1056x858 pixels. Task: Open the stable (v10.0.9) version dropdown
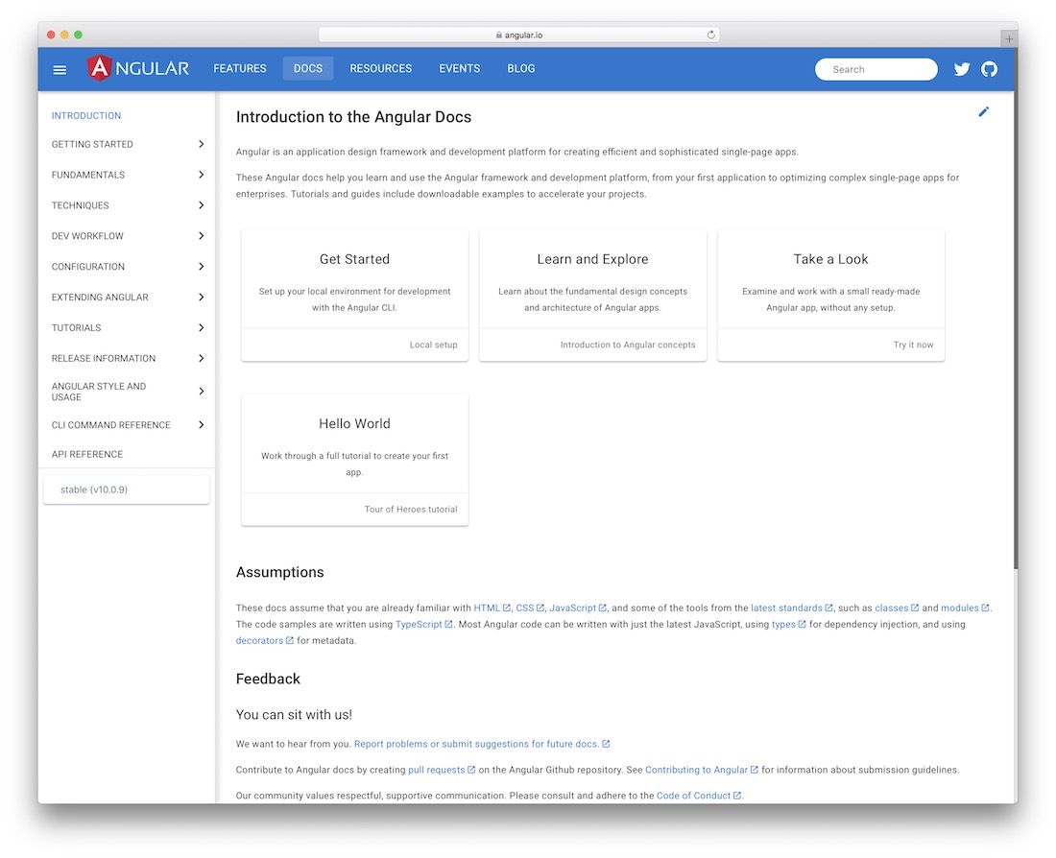coord(126,489)
